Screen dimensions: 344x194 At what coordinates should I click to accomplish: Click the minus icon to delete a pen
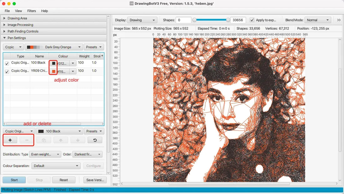[26, 140]
